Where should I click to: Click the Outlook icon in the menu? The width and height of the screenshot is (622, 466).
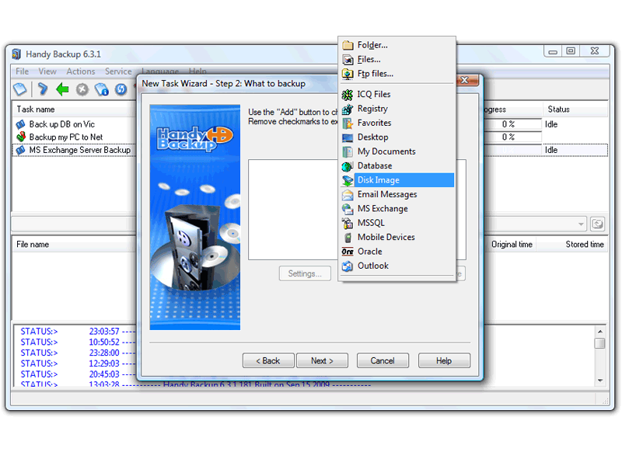(348, 266)
